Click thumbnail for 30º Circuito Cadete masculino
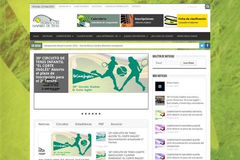The width and height of the screenshot is (240, 160). pyautogui.click(x=160, y=100)
